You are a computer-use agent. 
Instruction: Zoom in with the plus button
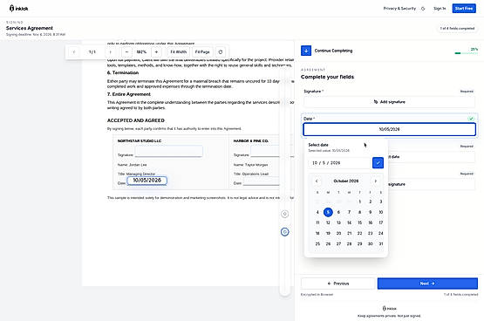pos(156,51)
